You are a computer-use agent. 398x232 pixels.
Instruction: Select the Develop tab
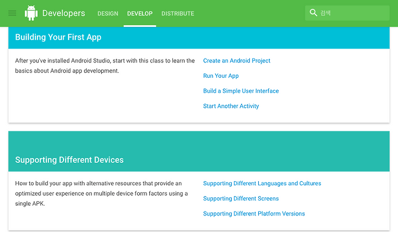coord(140,13)
